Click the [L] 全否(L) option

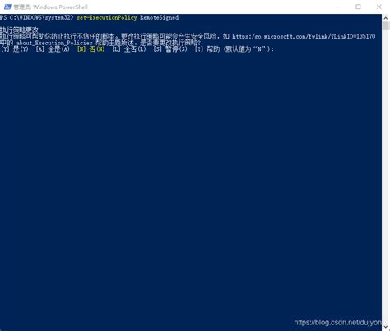[129, 49]
